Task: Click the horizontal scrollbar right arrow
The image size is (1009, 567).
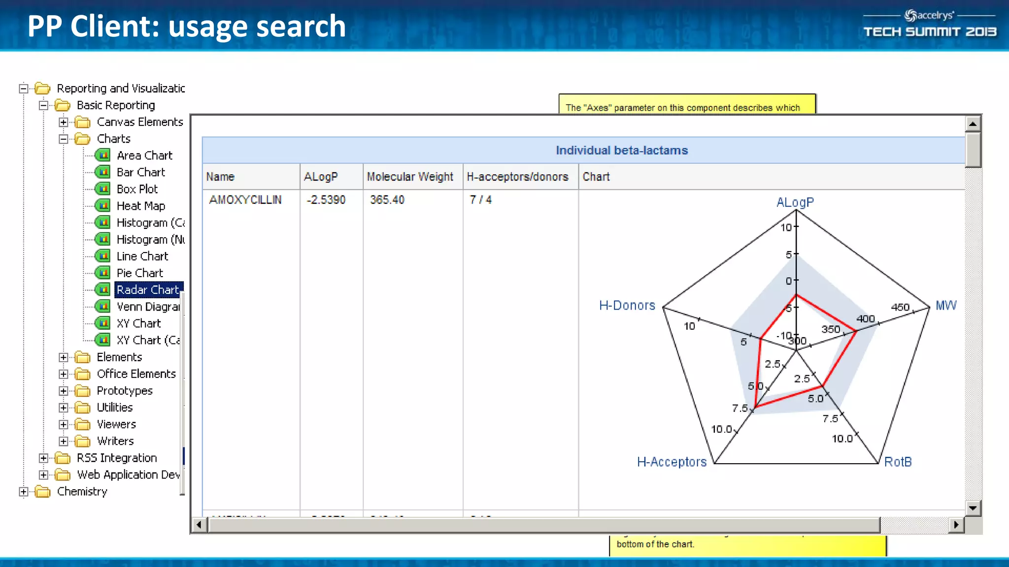Action: [x=956, y=525]
